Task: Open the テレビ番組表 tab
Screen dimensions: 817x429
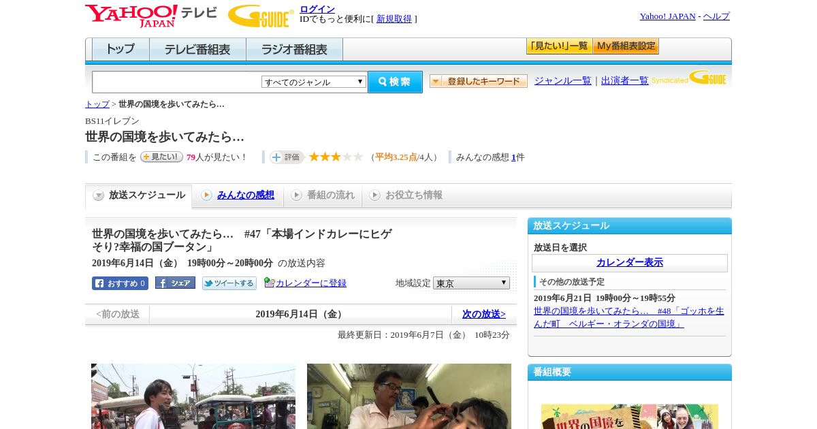Action: (197, 49)
